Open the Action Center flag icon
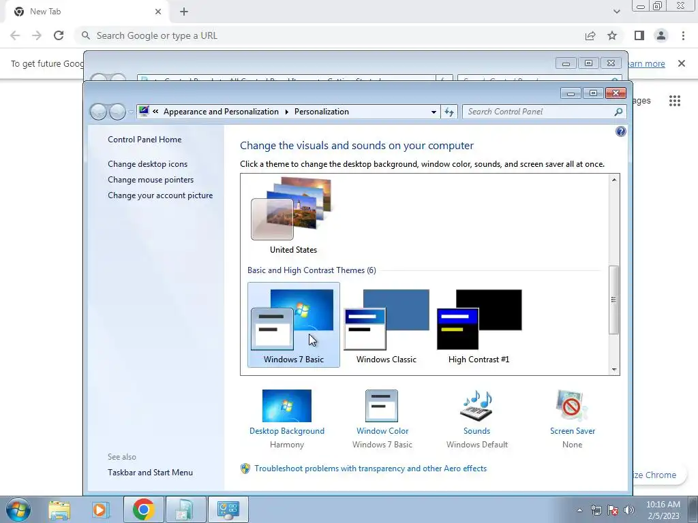The width and height of the screenshot is (698, 523). click(x=613, y=510)
